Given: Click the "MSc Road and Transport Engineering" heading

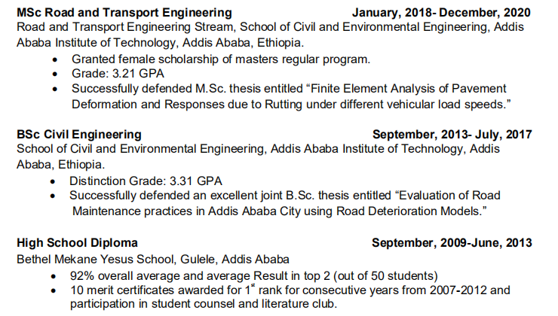Looking at the screenshot, I should (x=124, y=13).
